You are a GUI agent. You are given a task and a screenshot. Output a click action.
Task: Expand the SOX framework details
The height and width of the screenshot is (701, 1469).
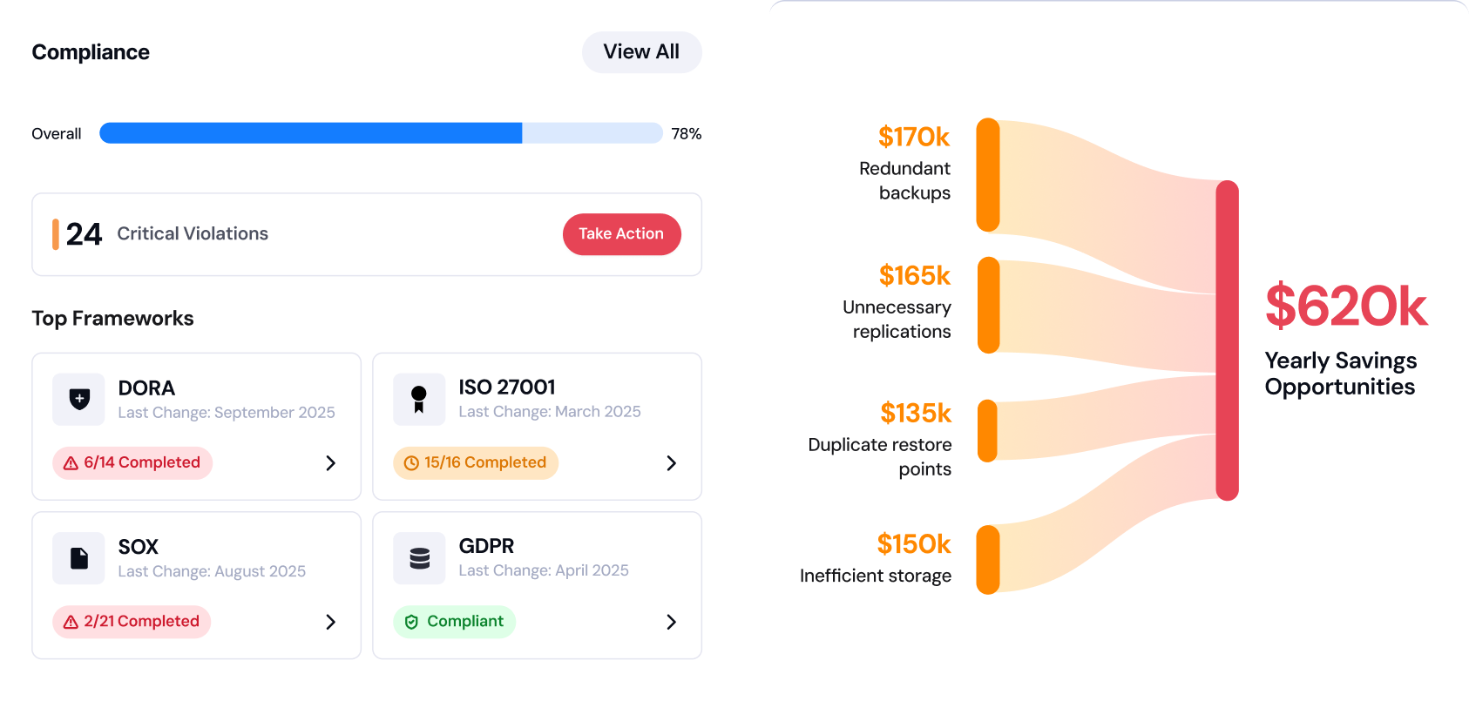pos(330,622)
